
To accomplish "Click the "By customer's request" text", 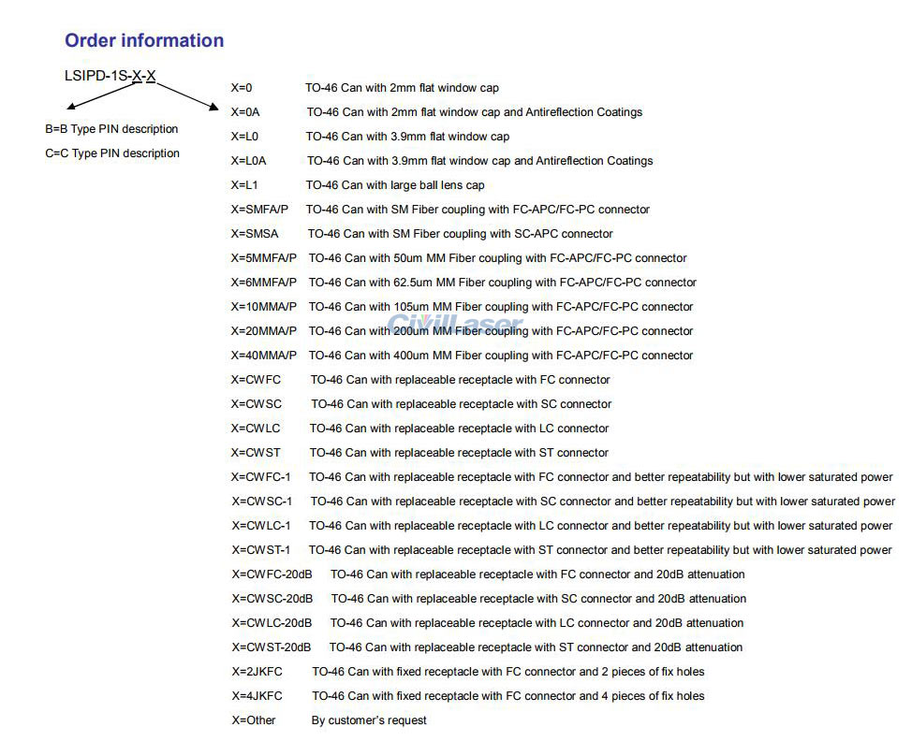I will click(369, 720).
